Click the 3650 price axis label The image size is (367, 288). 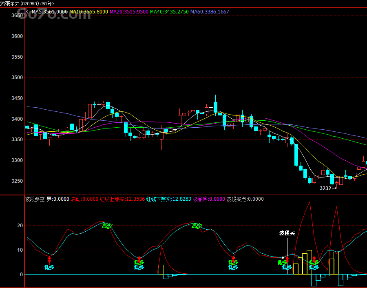click(x=17, y=16)
